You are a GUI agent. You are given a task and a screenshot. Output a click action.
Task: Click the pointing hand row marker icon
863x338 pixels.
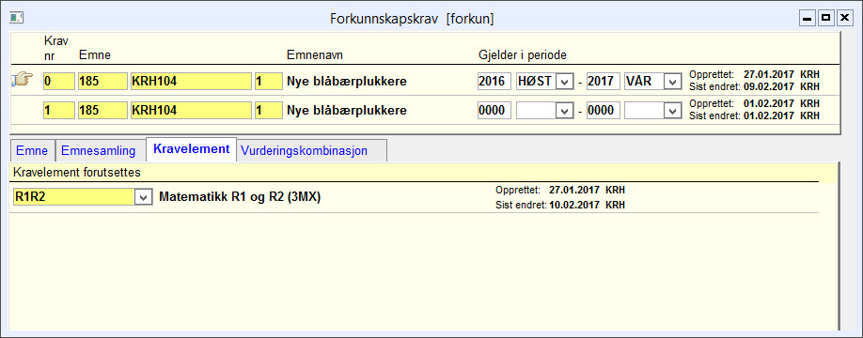(22, 80)
